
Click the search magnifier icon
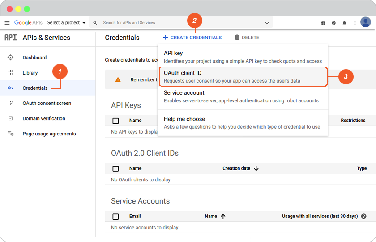pyautogui.click(x=95, y=23)
